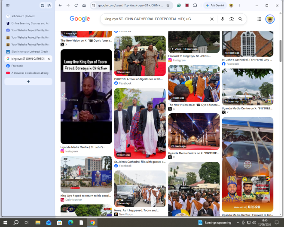The image size is (284, 227).
Task: Show hidden system tray icons
Action: (238, 222)
